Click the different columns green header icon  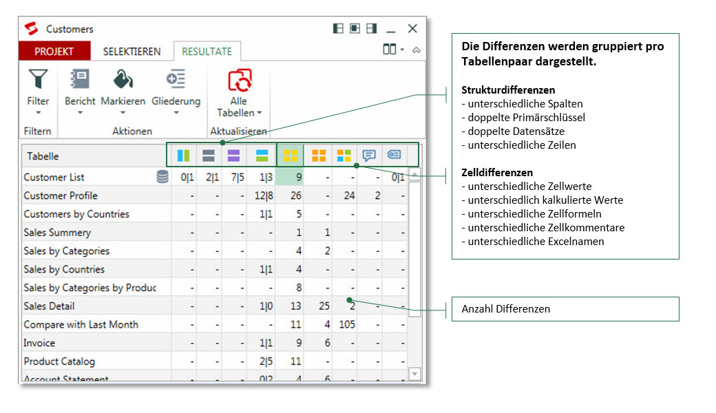click(x=184, y=156)
